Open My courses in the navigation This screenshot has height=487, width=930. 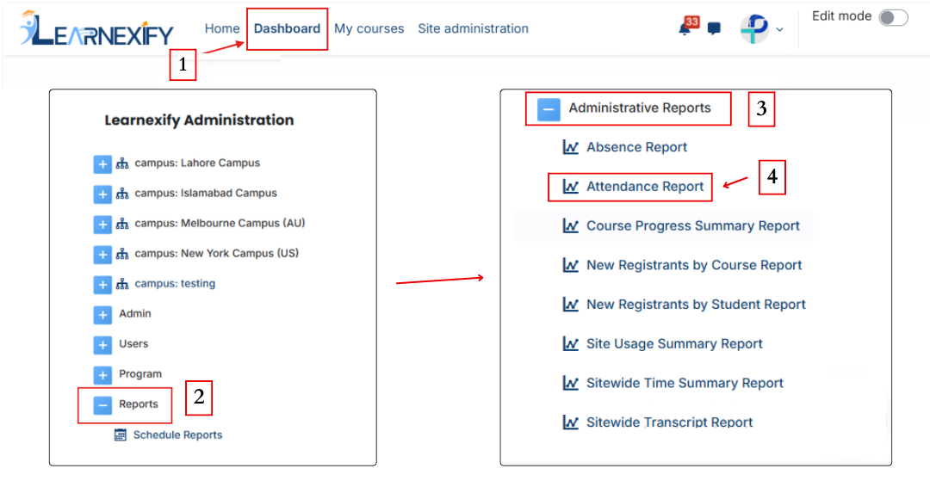369,28
